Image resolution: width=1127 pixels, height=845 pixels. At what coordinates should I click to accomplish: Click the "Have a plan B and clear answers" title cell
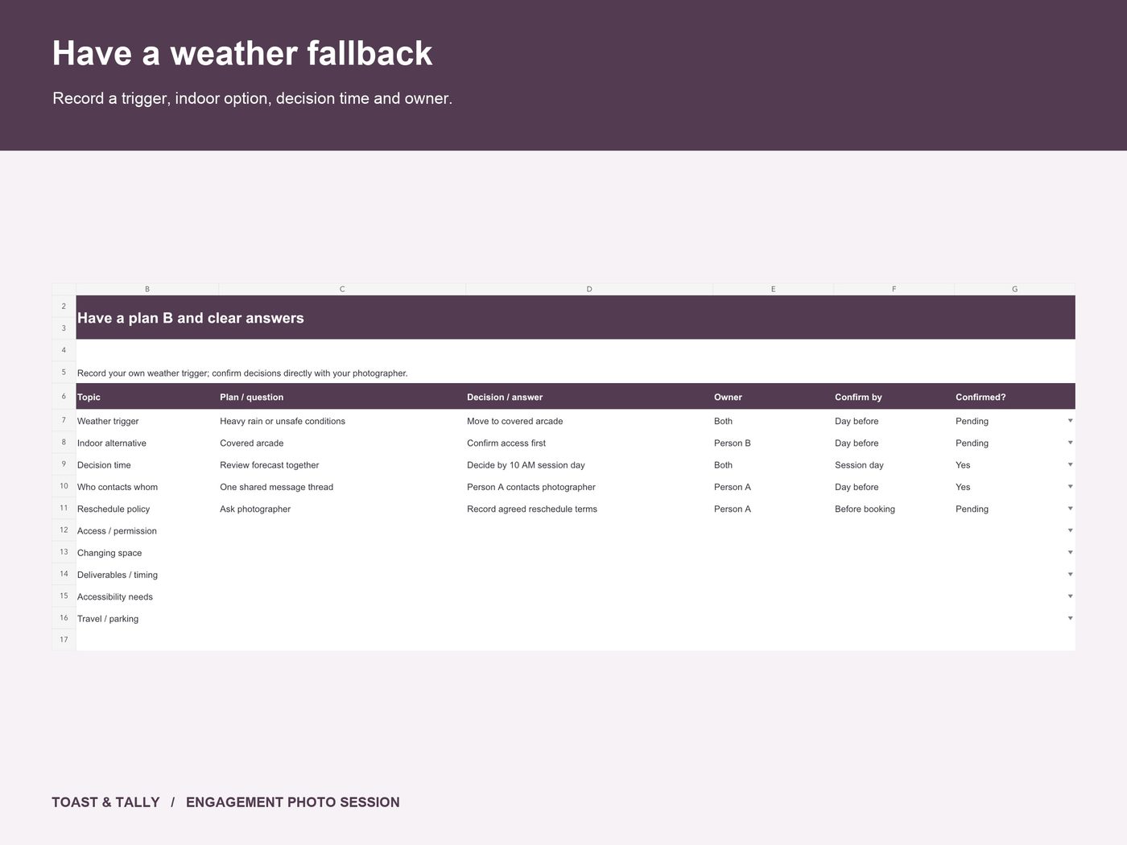click(576, 318)
